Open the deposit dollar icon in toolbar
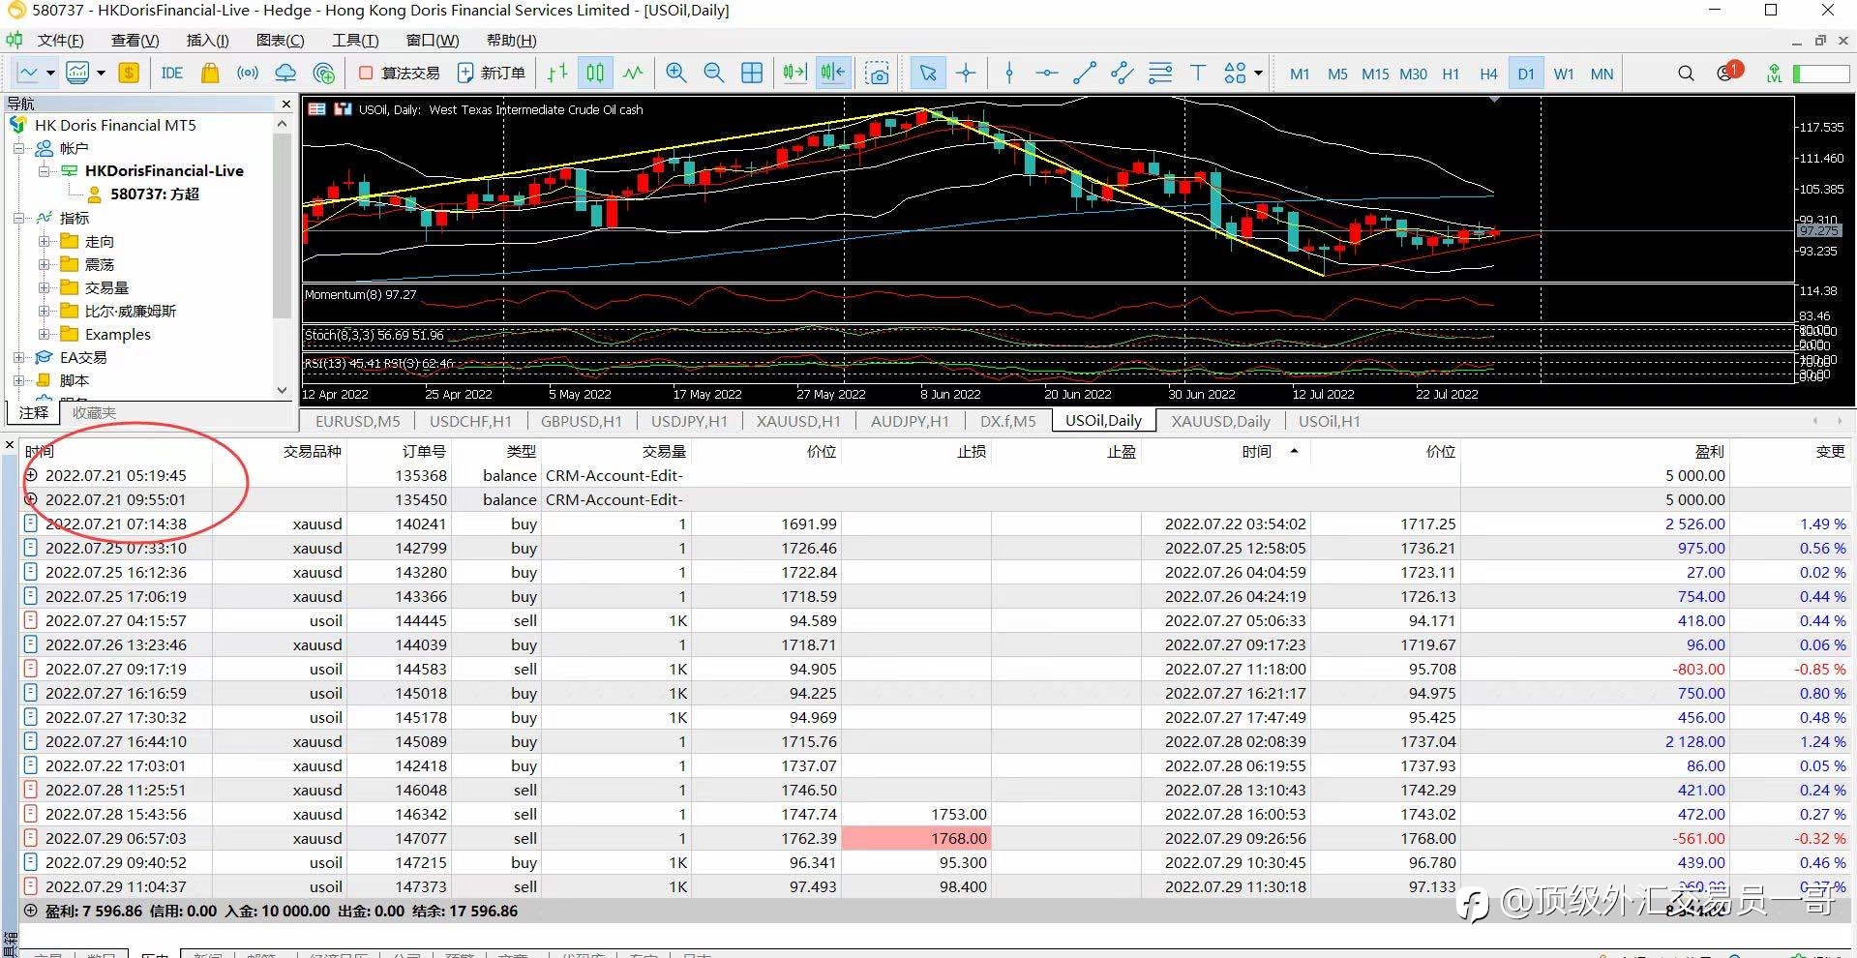This screenshot has width=1857, height=958. click(x=129, y=73)
